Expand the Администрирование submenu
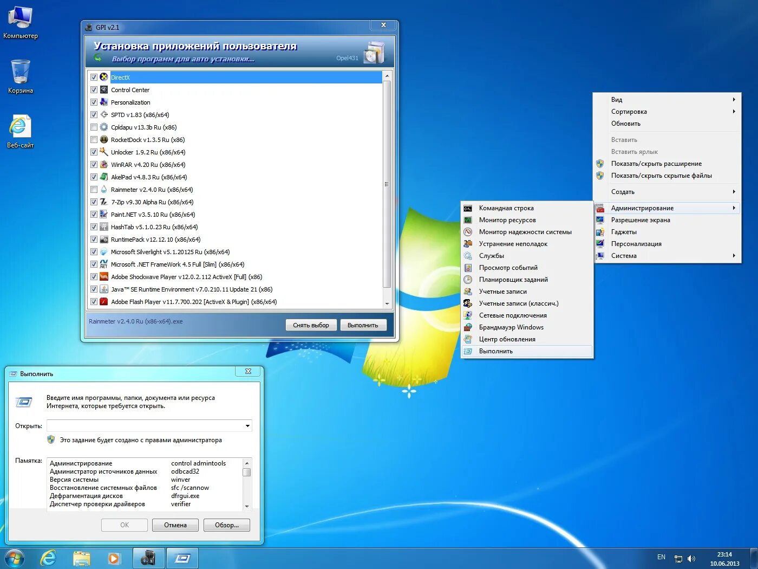This screenshot has height=569, width=758. click(667, 208)
